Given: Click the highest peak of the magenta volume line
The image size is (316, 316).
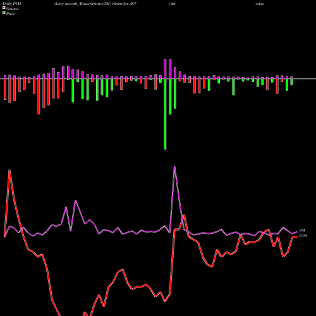Looking at the screenshot, I should (x=174, y=167).
